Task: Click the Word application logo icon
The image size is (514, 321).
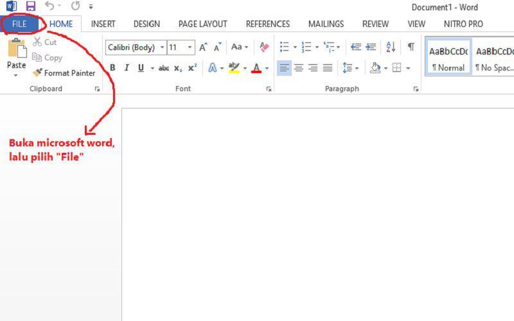Action: [12, 6]
